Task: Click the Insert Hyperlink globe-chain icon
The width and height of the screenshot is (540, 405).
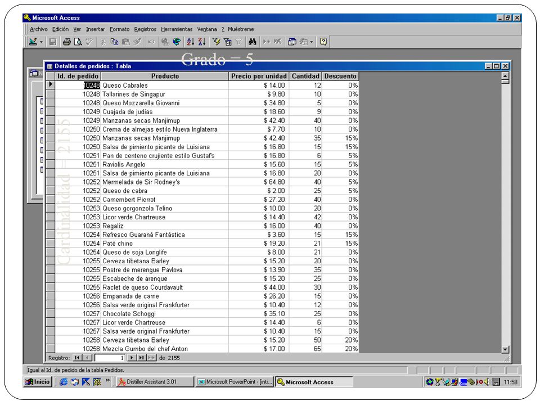Action: click(165, 42)
